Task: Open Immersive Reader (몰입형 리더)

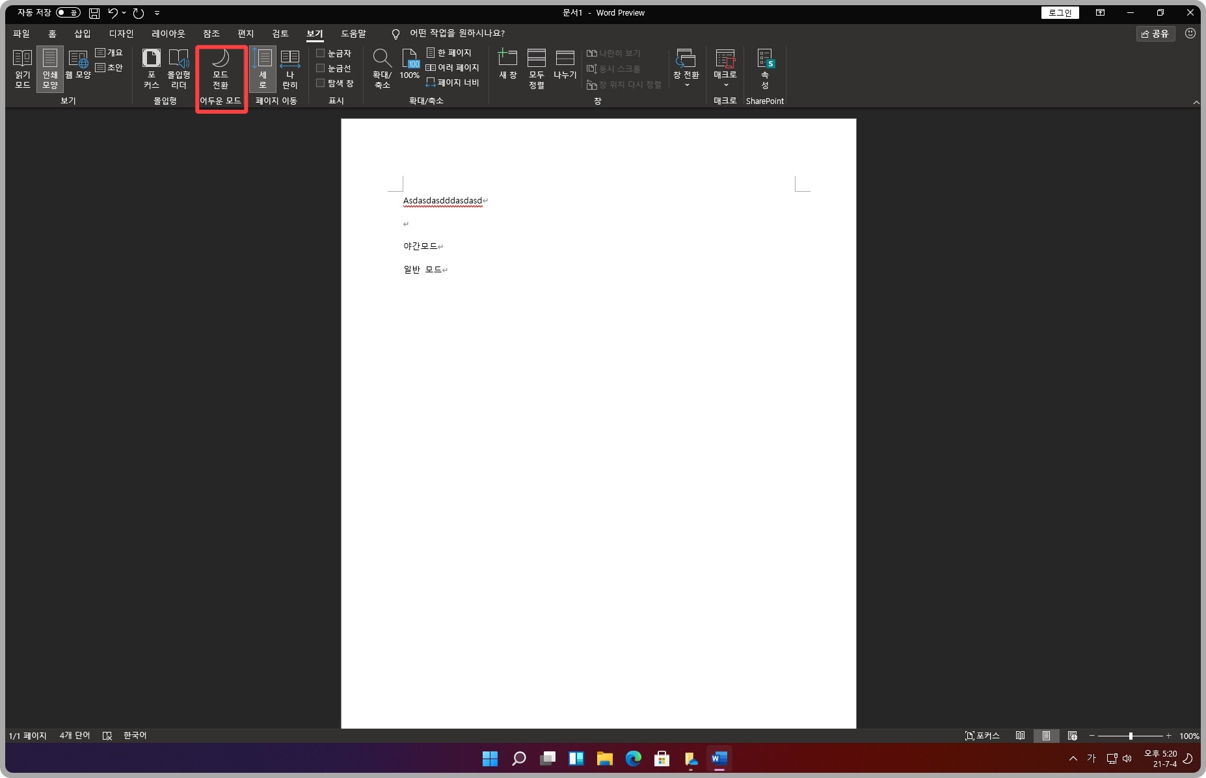Action: coord(179,68)
